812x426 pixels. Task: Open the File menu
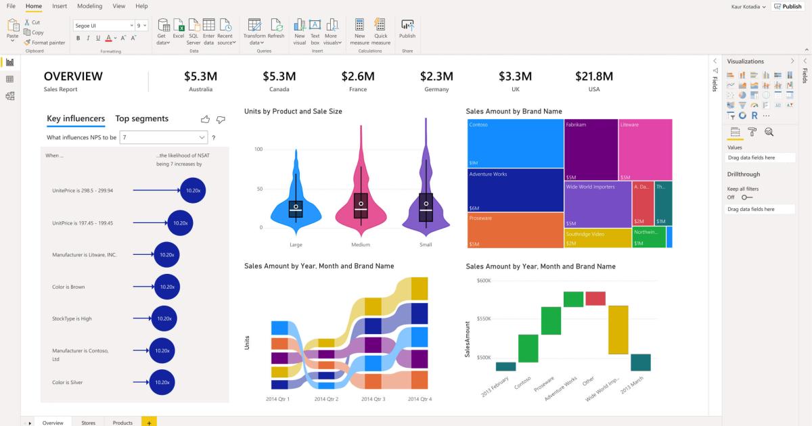(11, 6)
